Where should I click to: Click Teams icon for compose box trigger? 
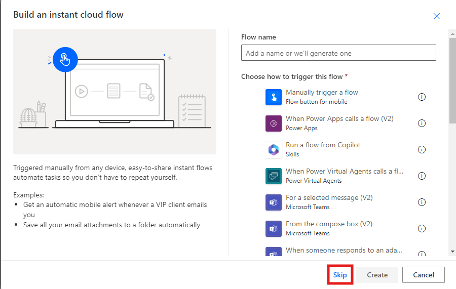coord(274,229)
